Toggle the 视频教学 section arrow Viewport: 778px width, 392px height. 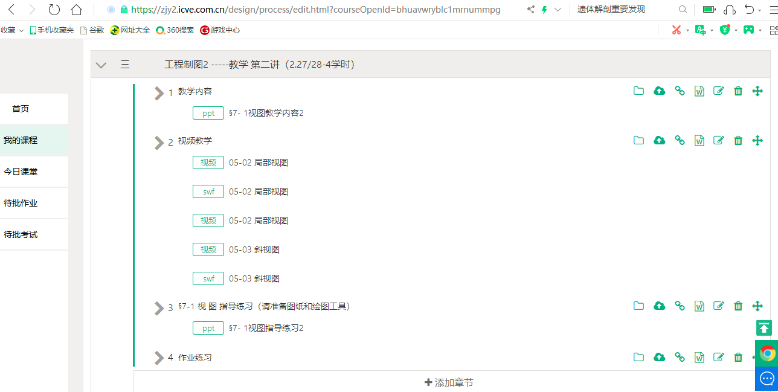(x=159, y=142)
